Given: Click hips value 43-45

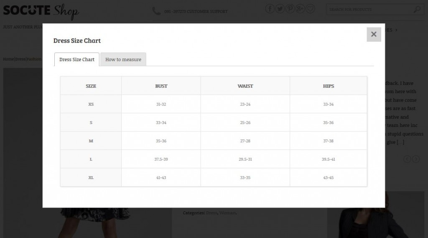Looking at the screenshot, I should click(x=329, y=177).
